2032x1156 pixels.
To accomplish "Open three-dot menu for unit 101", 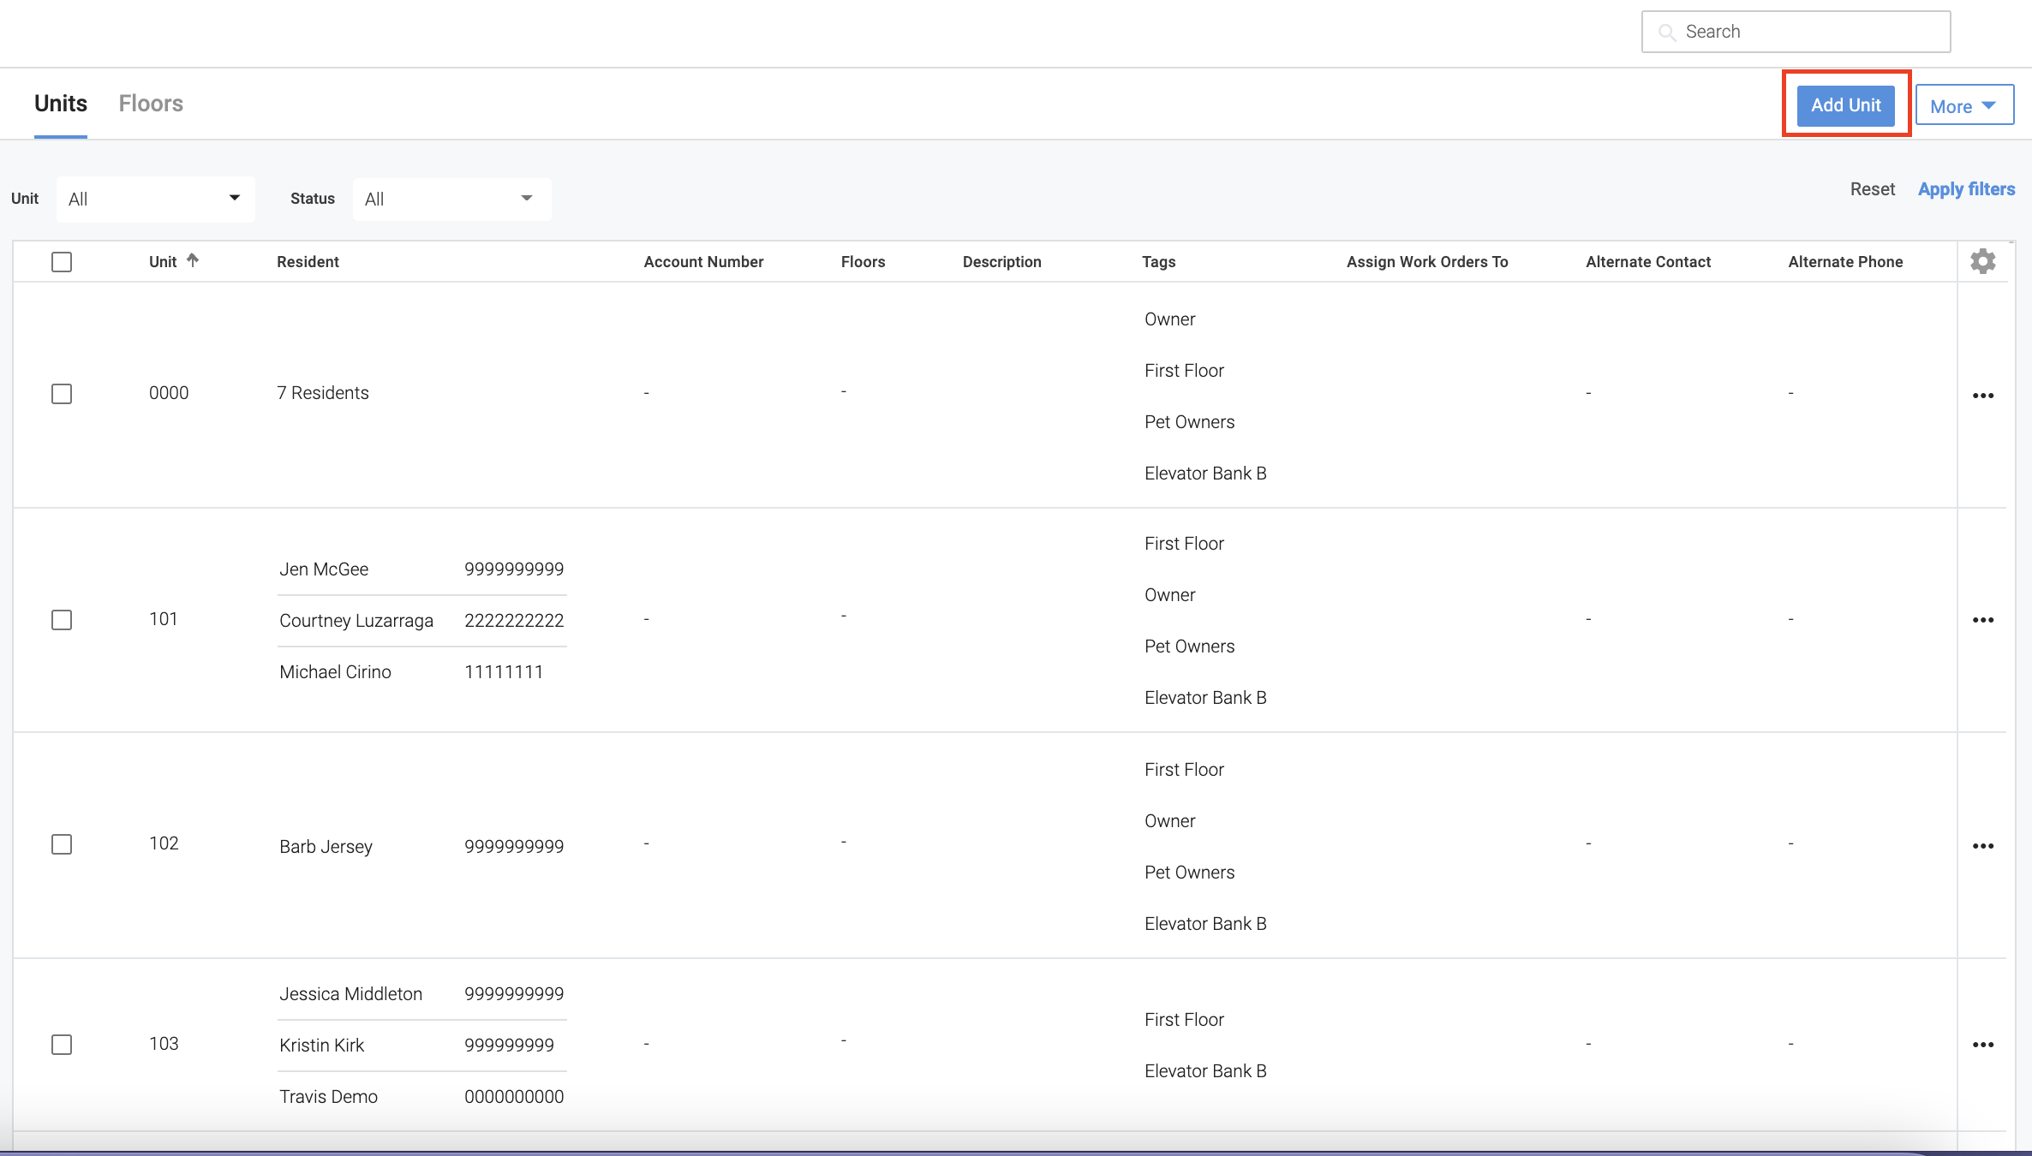I will click(1982, 620).
